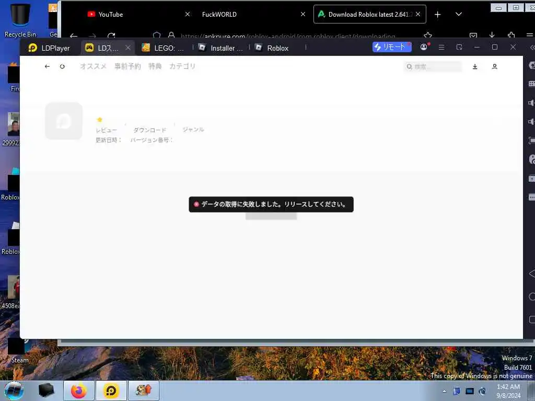Screen dimensions: 535x401
Task: Click the LDPlayer multi-window icon
Action: click(x=459, y=47)
